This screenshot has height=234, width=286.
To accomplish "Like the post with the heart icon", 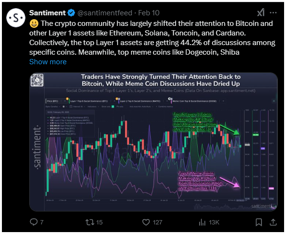I will pyautogui.click(x=152, y=222).
